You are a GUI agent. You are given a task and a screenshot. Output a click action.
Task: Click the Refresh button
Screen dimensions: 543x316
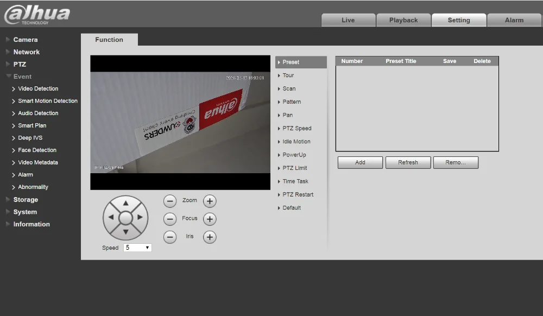[x=408, y=162]
